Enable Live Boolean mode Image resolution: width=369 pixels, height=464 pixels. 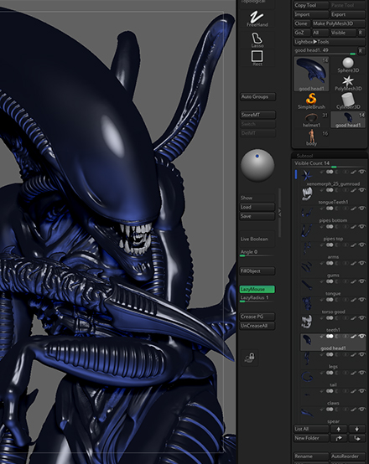[x=257, y=239]
